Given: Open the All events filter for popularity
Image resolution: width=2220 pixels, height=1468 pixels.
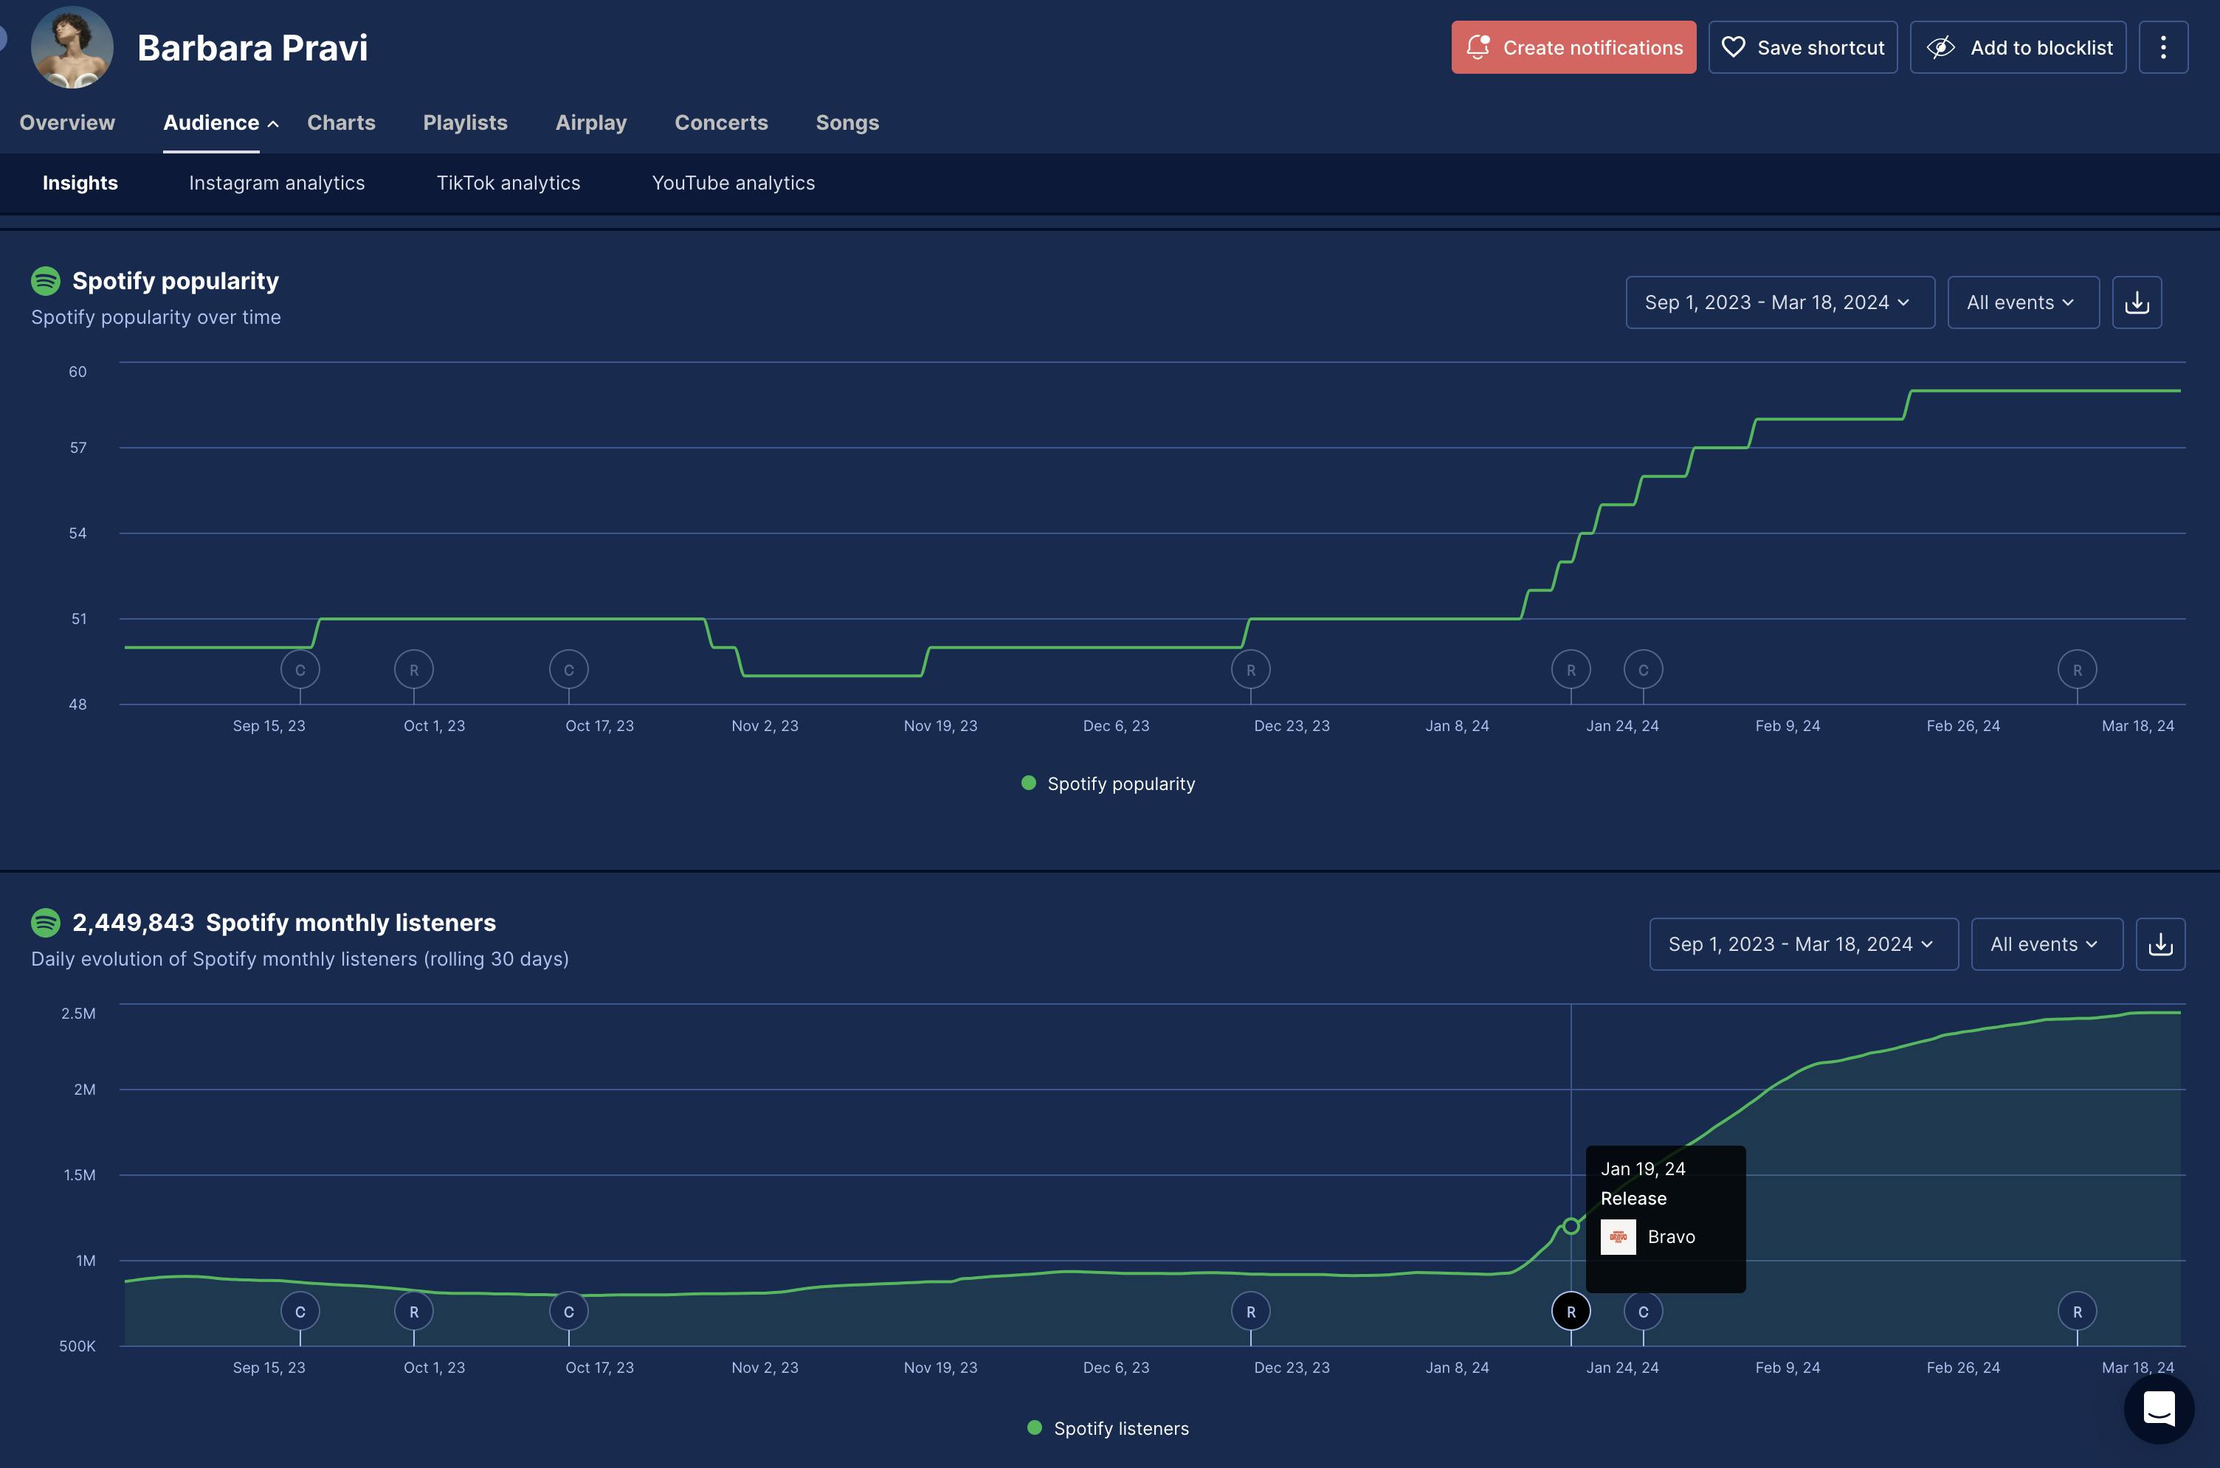Looking at the screenshot, I should 2022,302.
